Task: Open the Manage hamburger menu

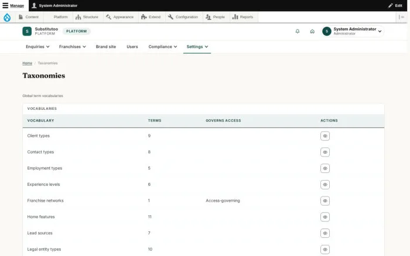Action: point(5,5)
